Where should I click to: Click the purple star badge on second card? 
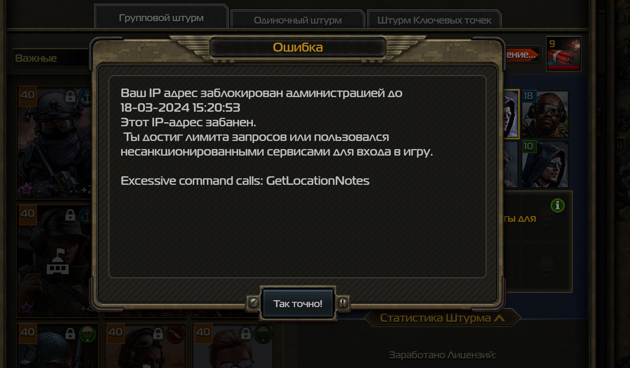26,308
